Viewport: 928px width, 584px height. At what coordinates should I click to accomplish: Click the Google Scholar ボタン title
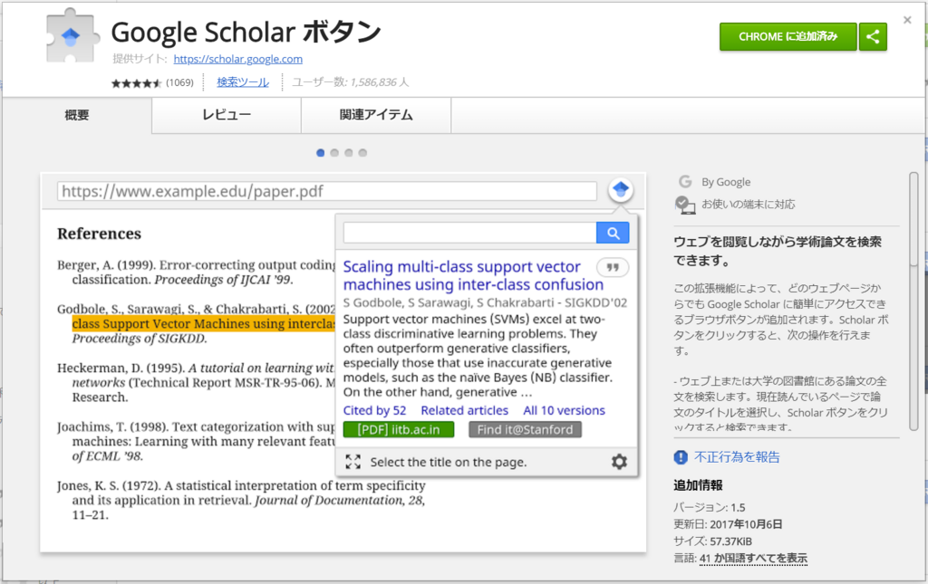point(246,33)
